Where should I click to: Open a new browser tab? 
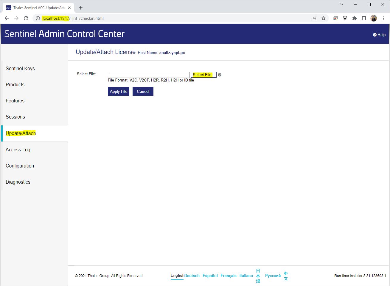pos(80,8)
